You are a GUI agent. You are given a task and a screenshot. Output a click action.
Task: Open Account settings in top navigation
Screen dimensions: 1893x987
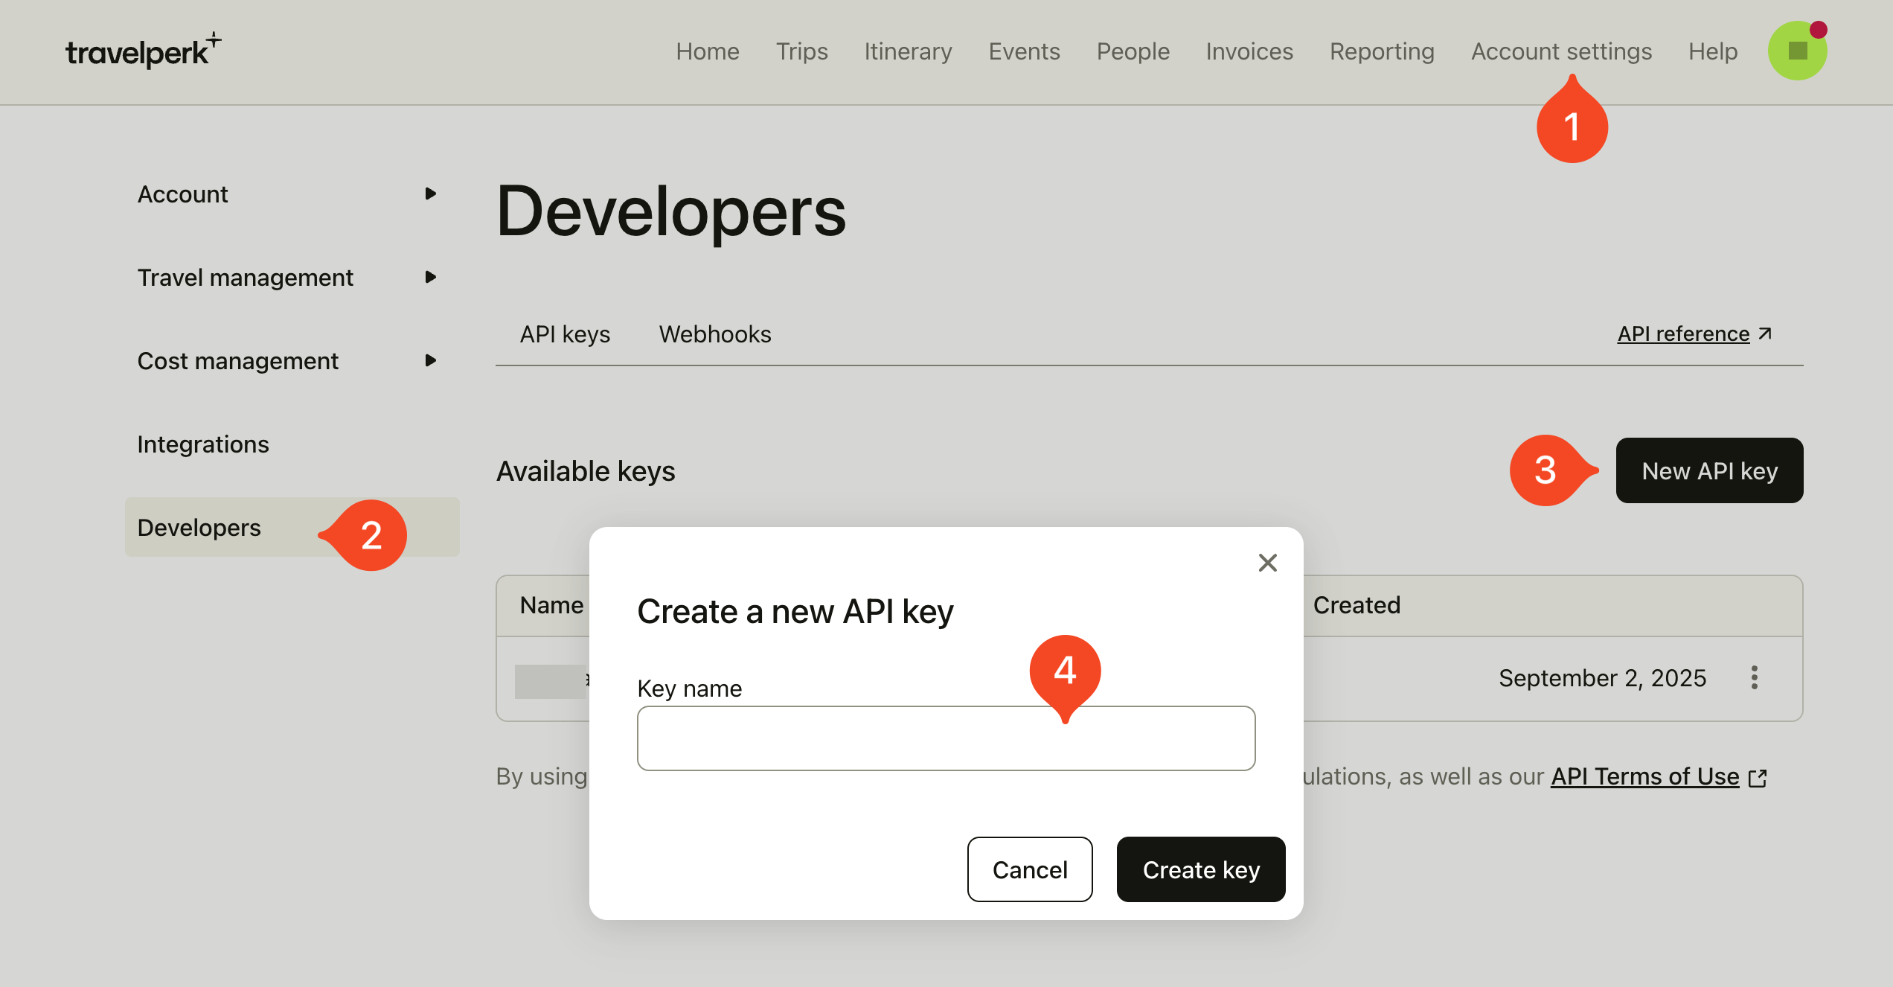[x=1561, y=51]
